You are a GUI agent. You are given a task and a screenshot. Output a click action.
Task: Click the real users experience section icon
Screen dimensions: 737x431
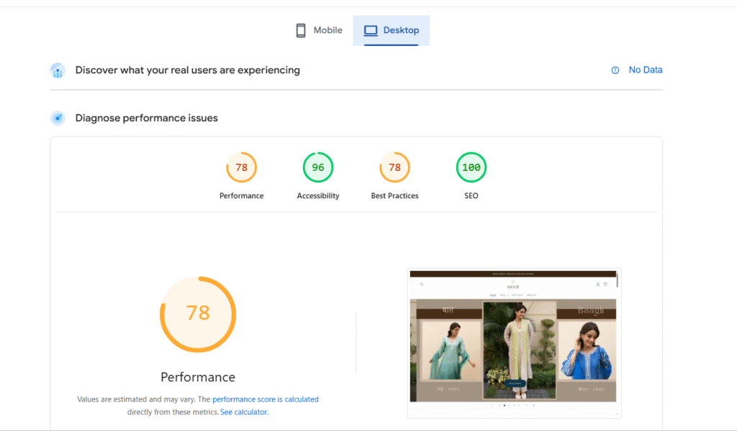58,70
